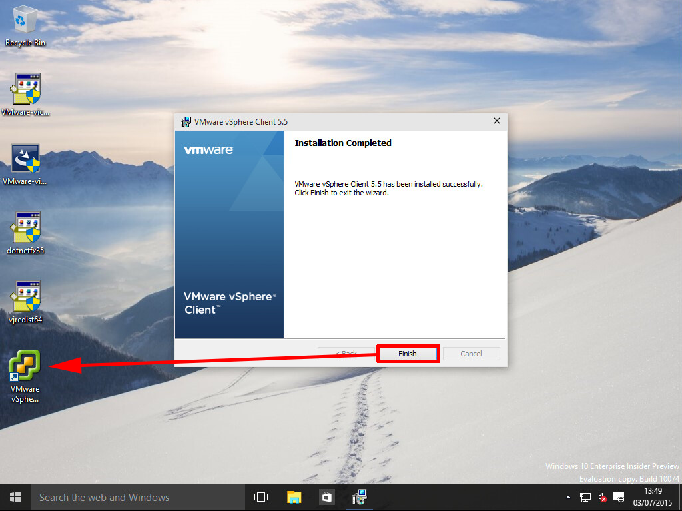Show hidden system tray icons
The width and height of the screenshot is (682, 511).
[568, 498]
